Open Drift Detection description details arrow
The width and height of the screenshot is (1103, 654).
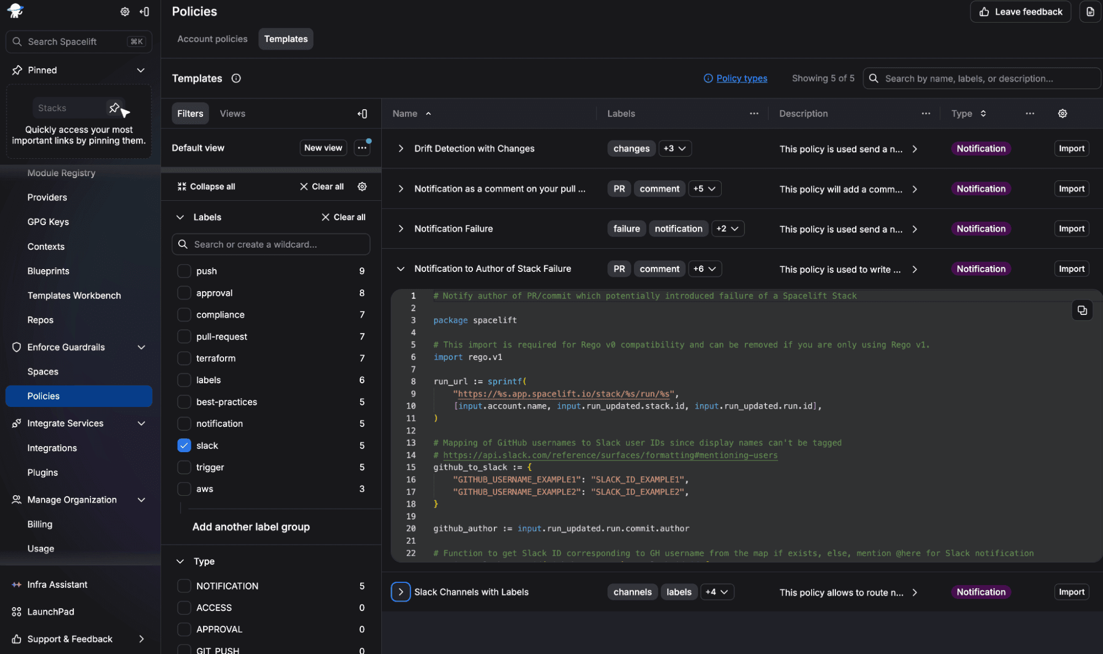click(x=915, y=149)
